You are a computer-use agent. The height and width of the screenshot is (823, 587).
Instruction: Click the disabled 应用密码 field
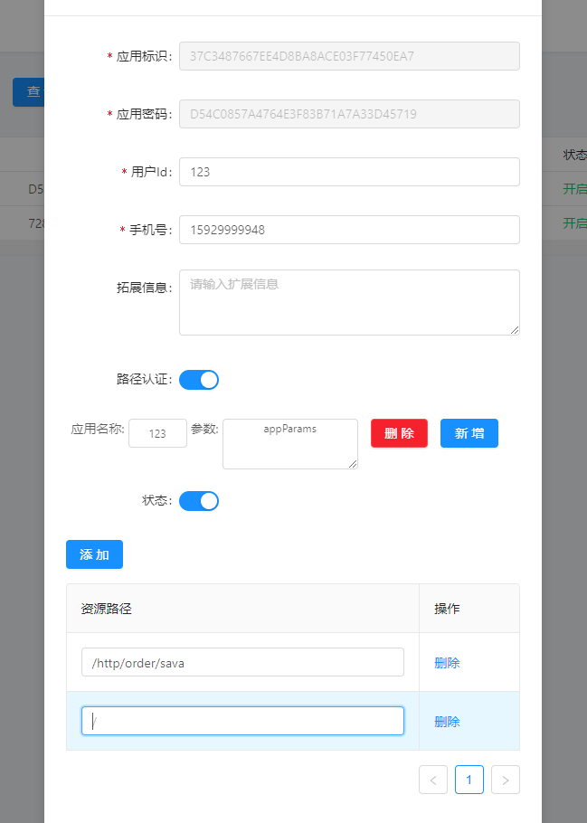(x=349, y=114)
